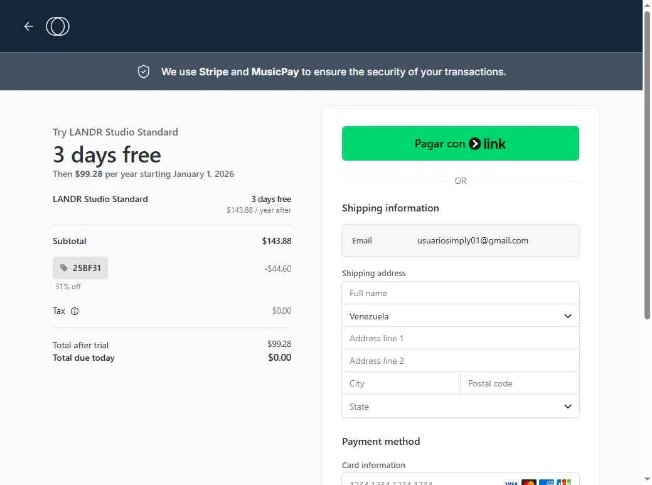Screen dimensions: 652x485
Task: Click the Mastercard card icon
Action: pyautogui.click(x=528, y=482)
